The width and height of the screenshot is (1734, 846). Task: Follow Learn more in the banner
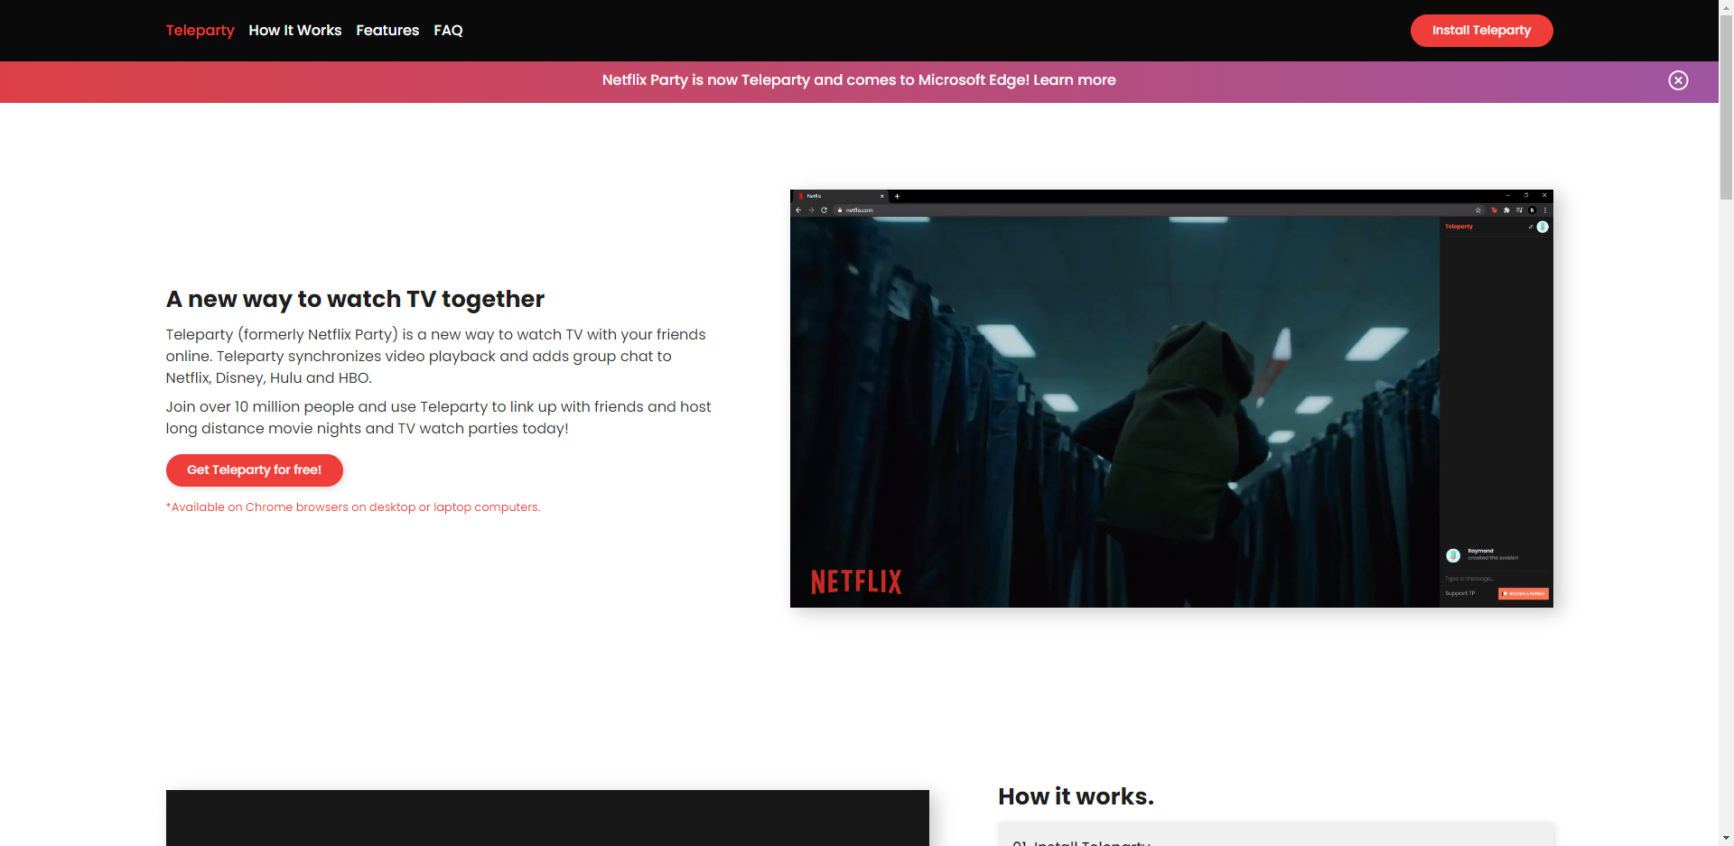(1074, 80)
